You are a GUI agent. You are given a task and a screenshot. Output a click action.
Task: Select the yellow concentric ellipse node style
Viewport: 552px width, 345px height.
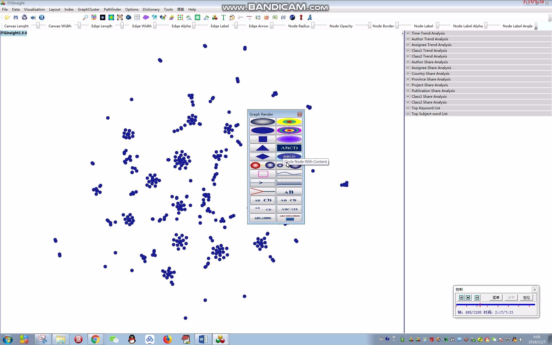289,122
